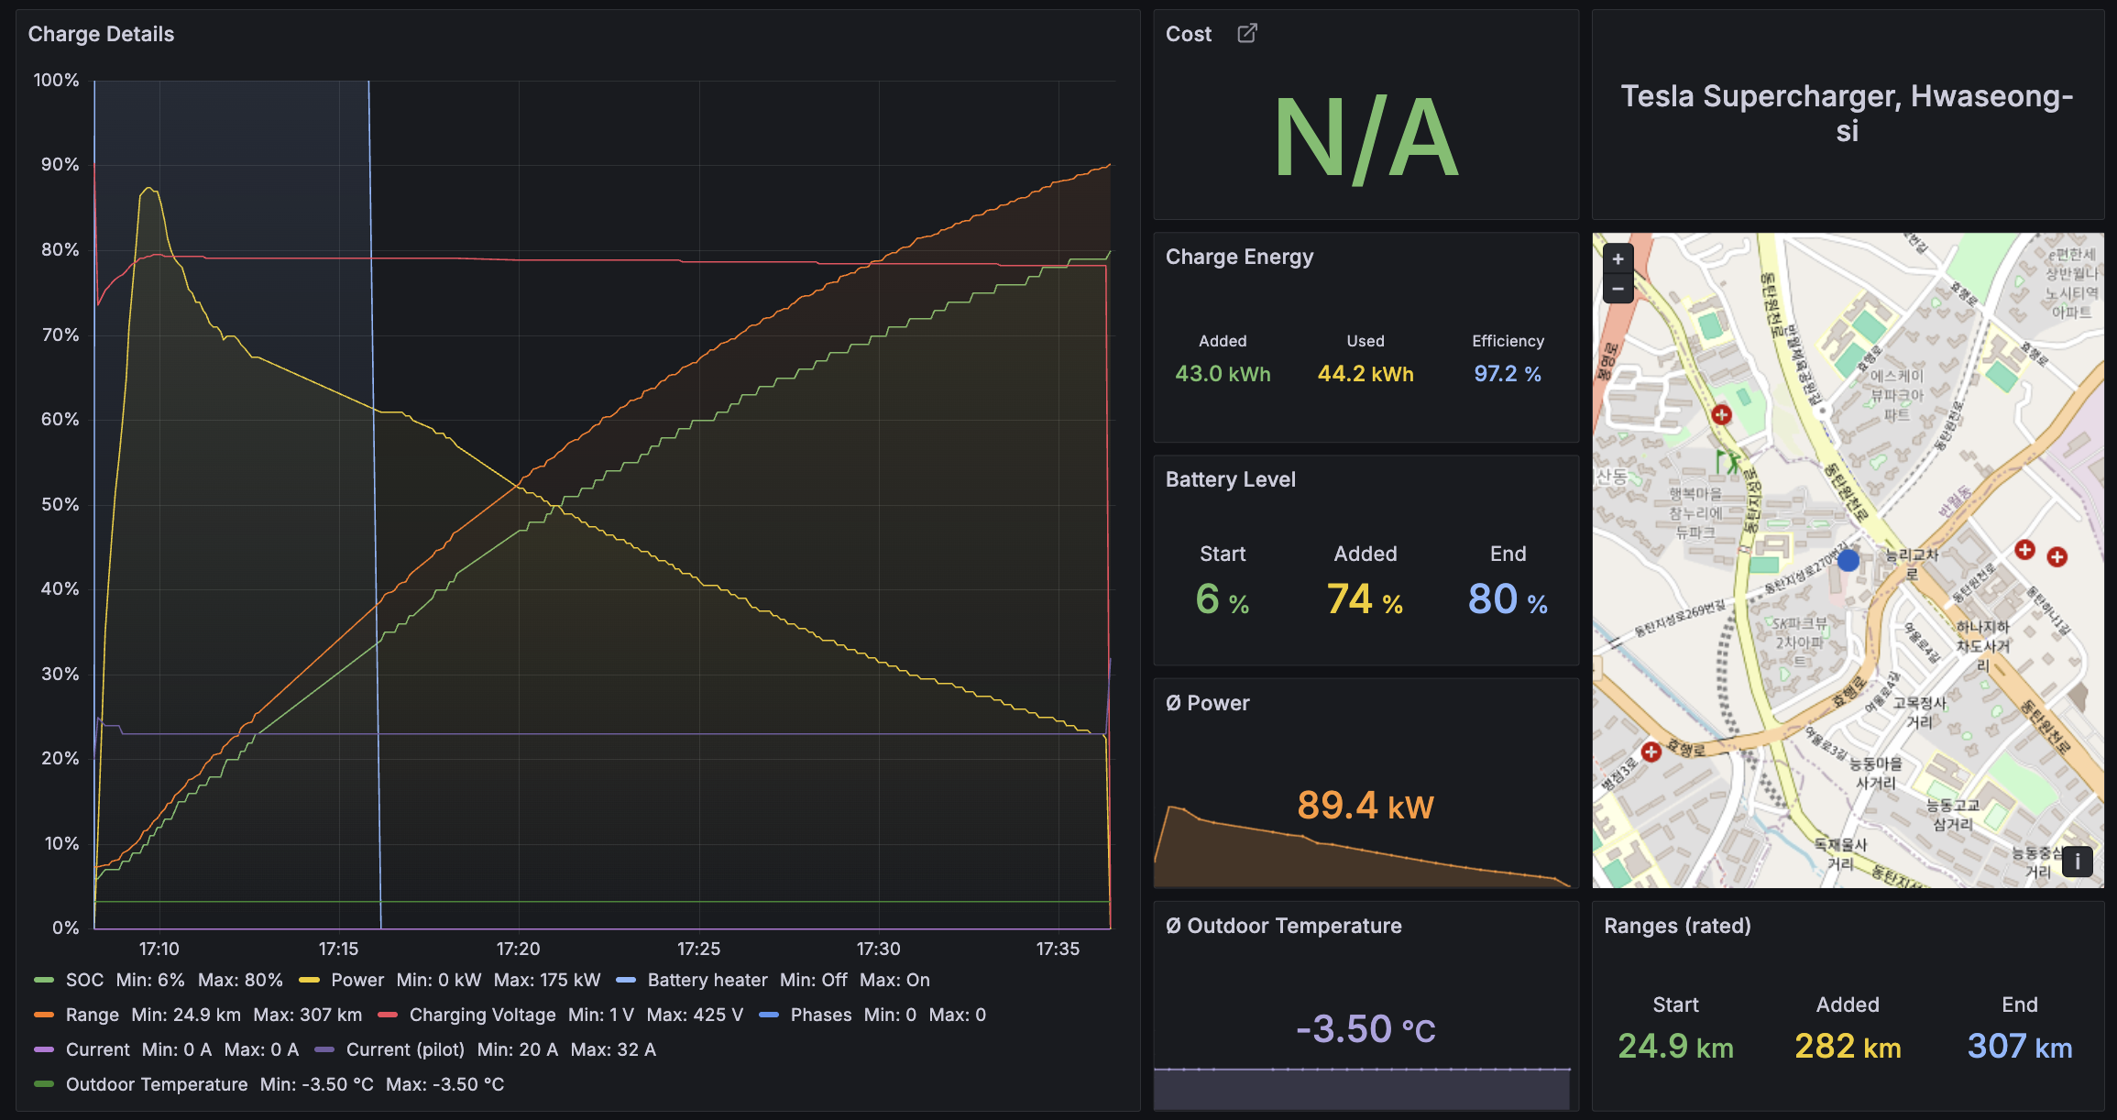This screenshot has height=1120, width=2117.
Task: Open the map attribution info icon
Action: point(2077,862)
